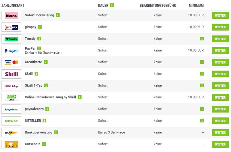231x152 pixels.
Task: Click the Klarna payment logo
Action: pyautogui.click(x=11, y=15)
